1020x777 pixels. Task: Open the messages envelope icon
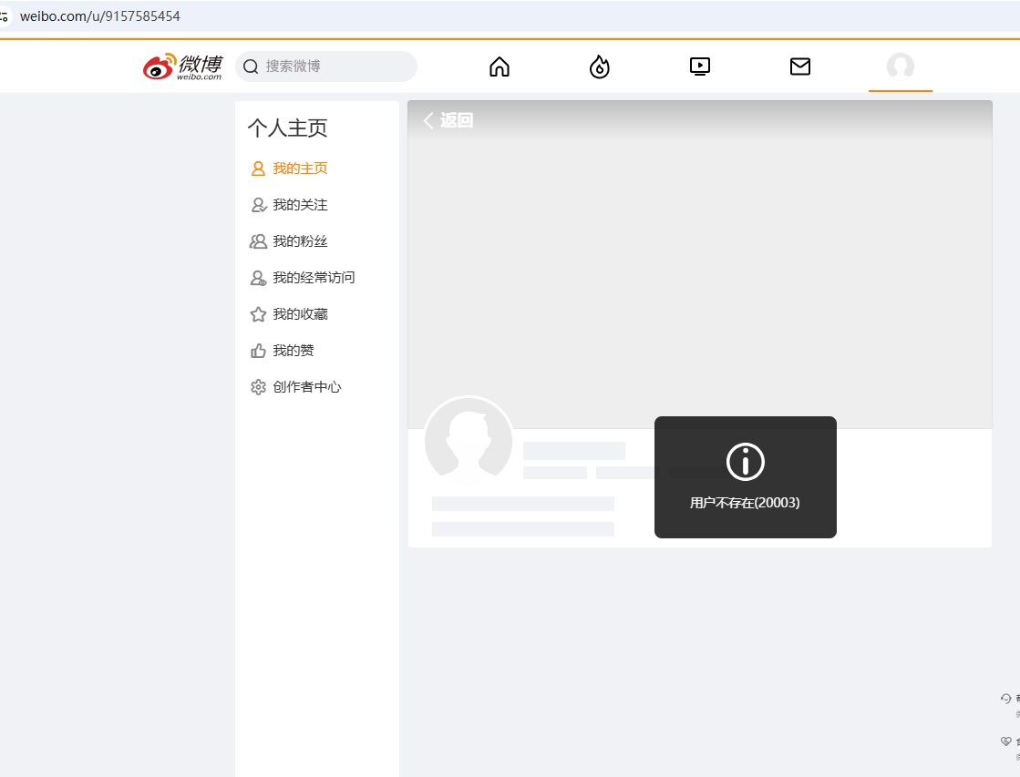(800, 66)
